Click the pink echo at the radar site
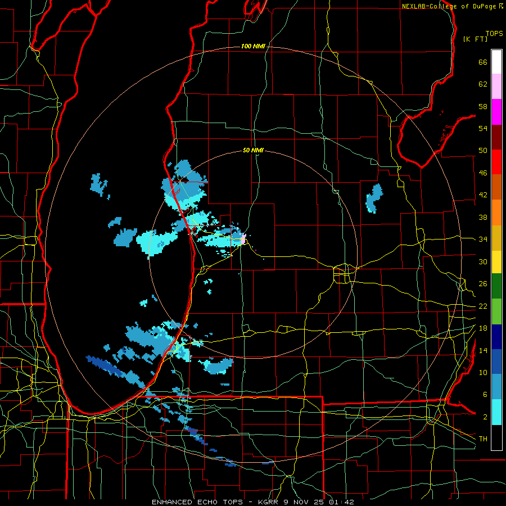This screenshot has width=506, height=506. click(x=243, y=240)
